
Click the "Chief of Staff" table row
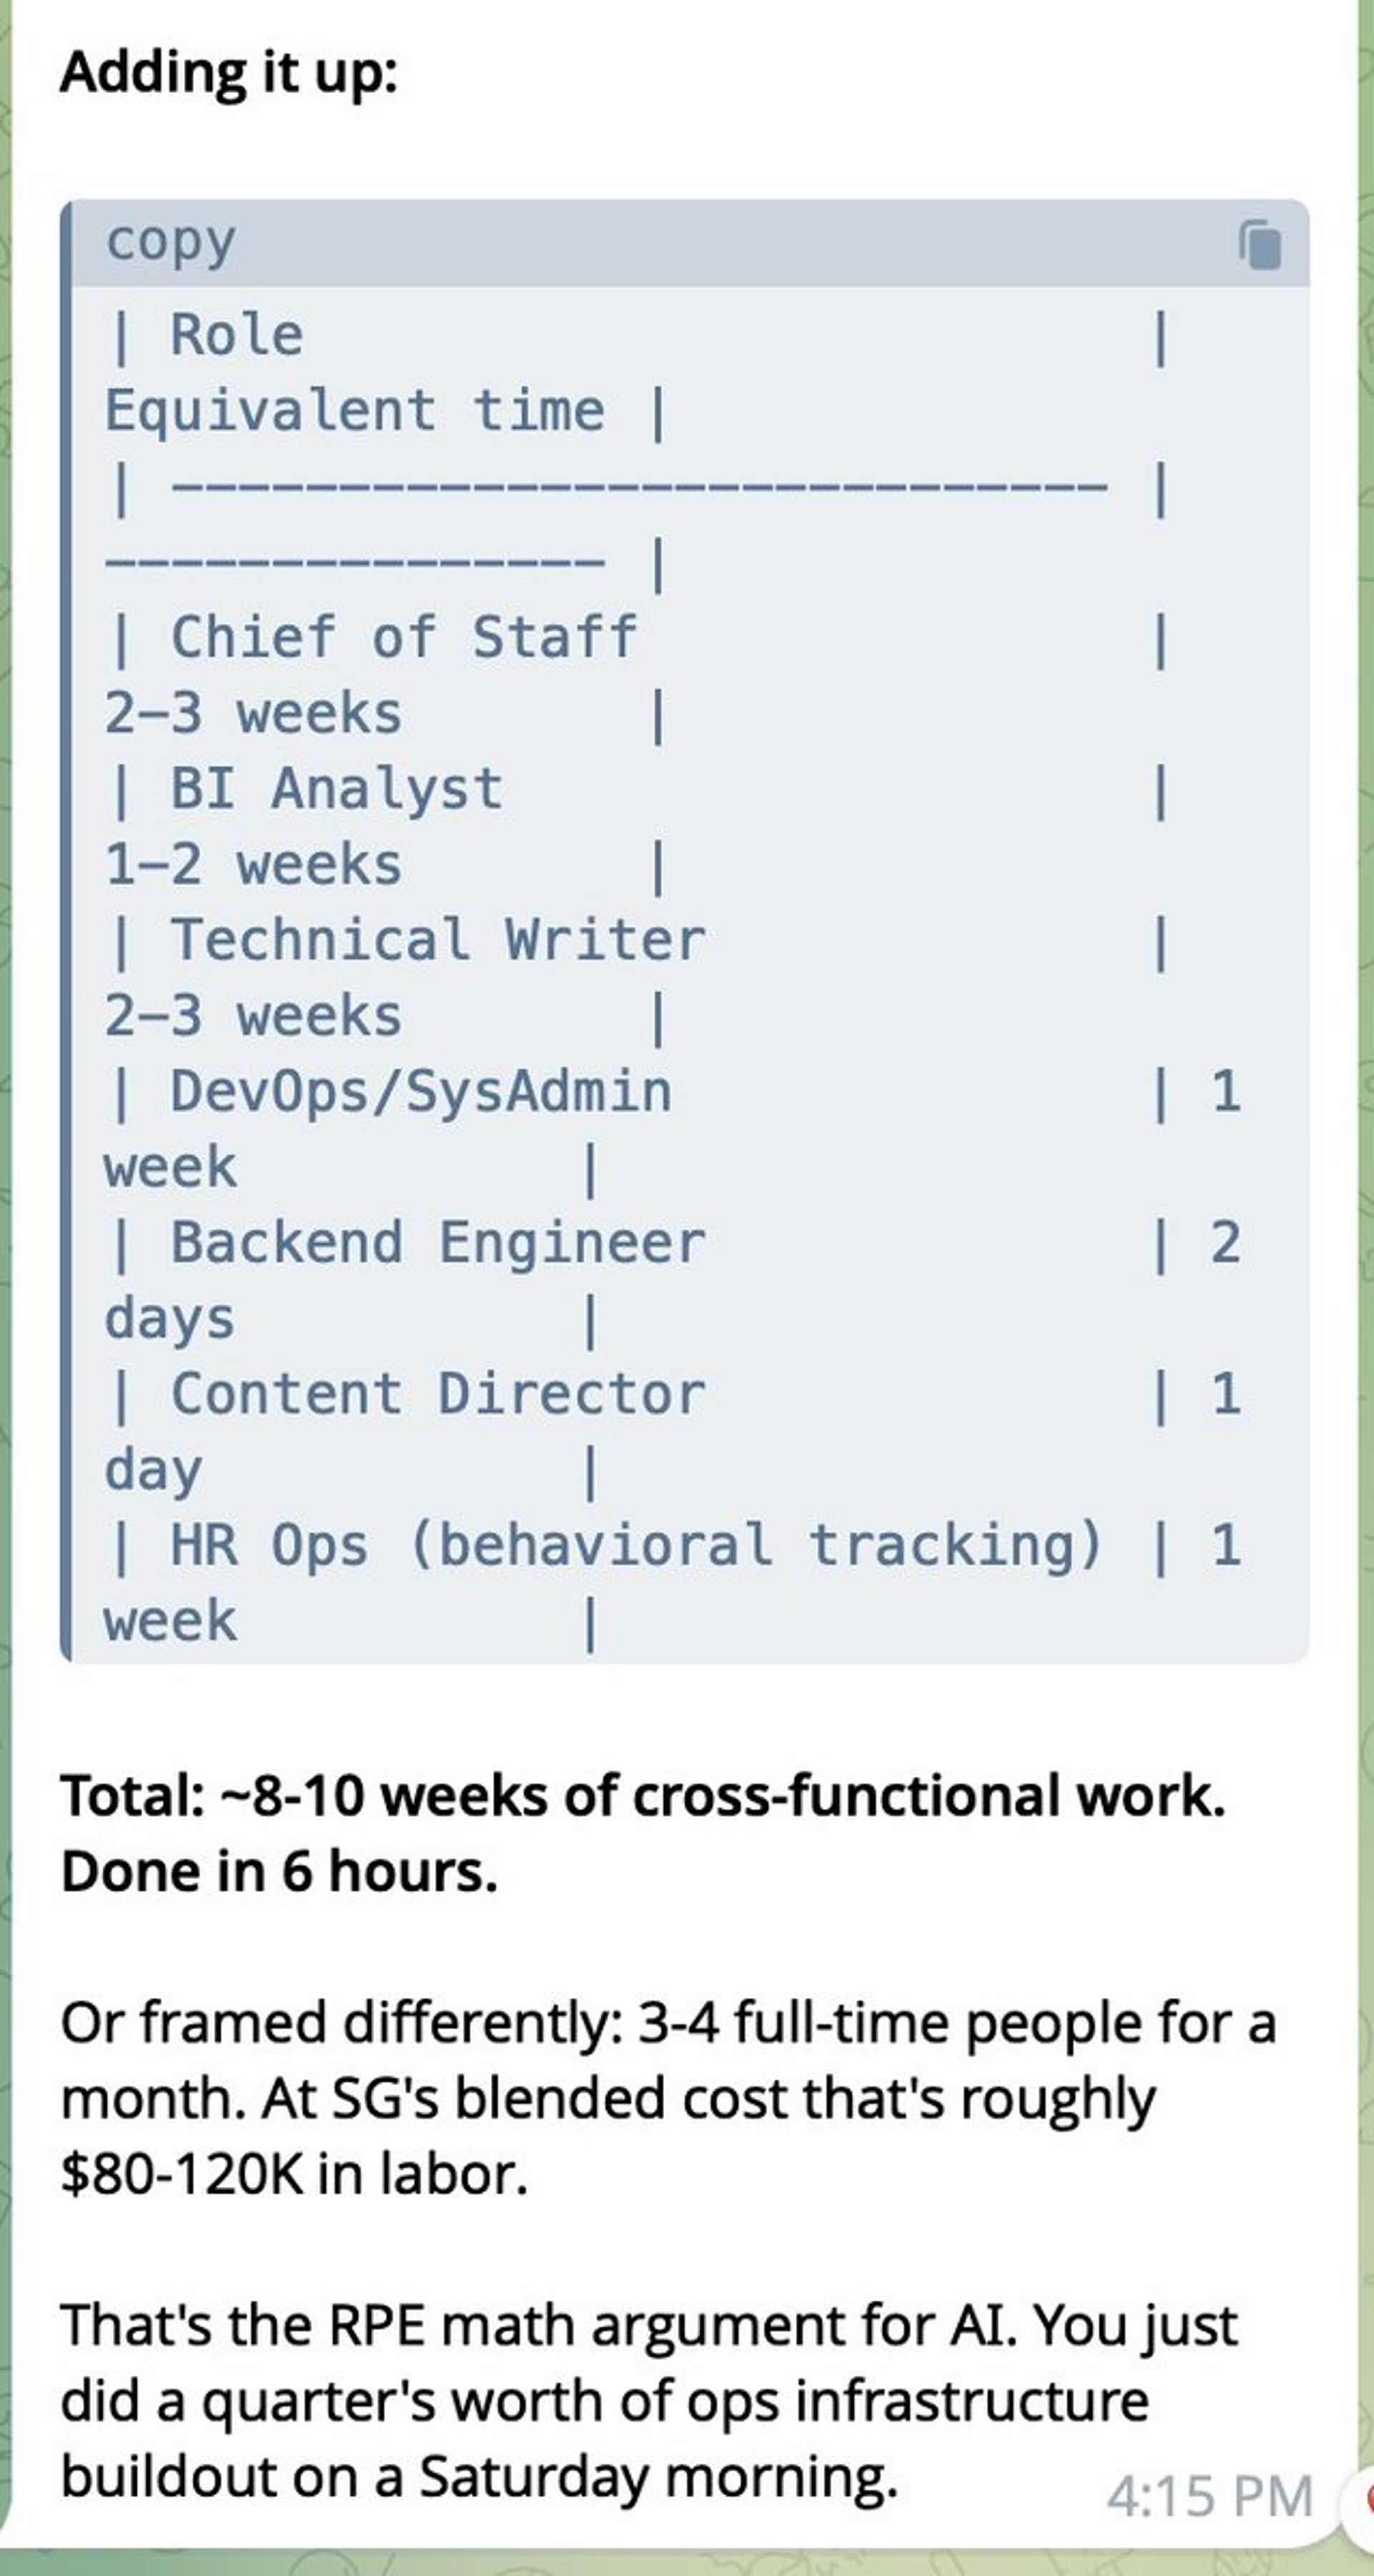[x=403, y=637]
